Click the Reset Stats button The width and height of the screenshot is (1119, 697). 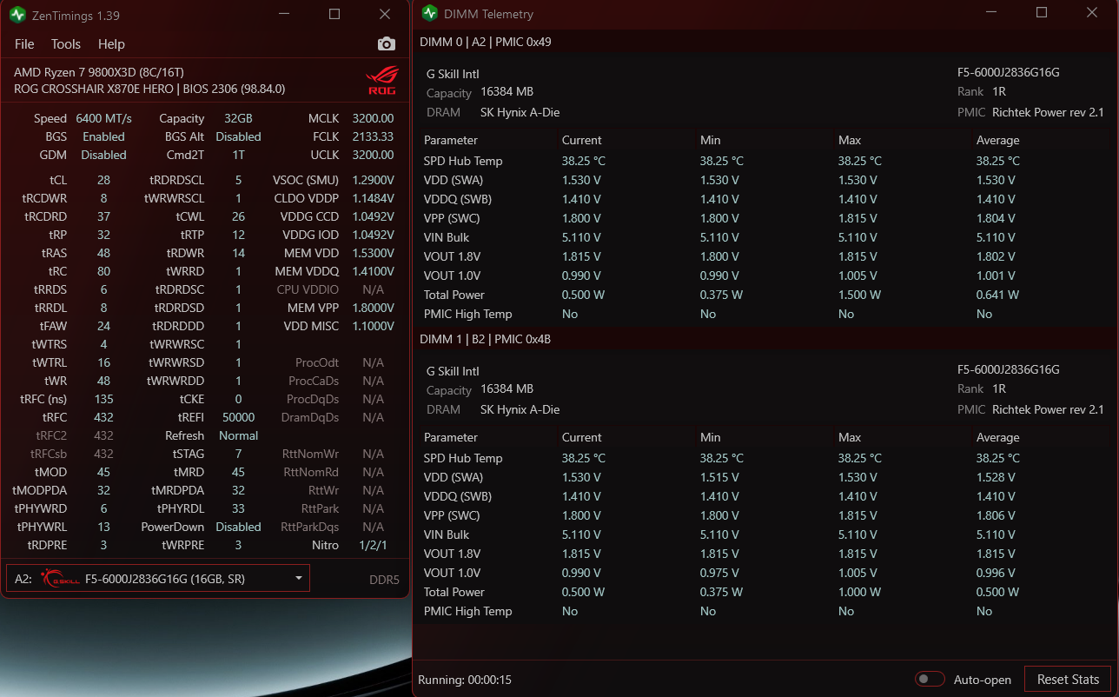[x=1068, y=680]
